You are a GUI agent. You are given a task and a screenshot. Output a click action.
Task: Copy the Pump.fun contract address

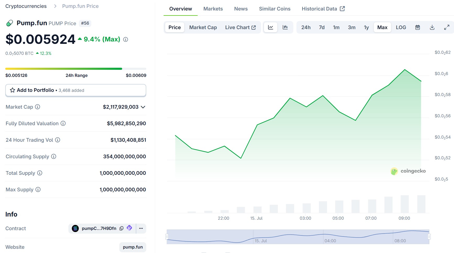point(121,228)
